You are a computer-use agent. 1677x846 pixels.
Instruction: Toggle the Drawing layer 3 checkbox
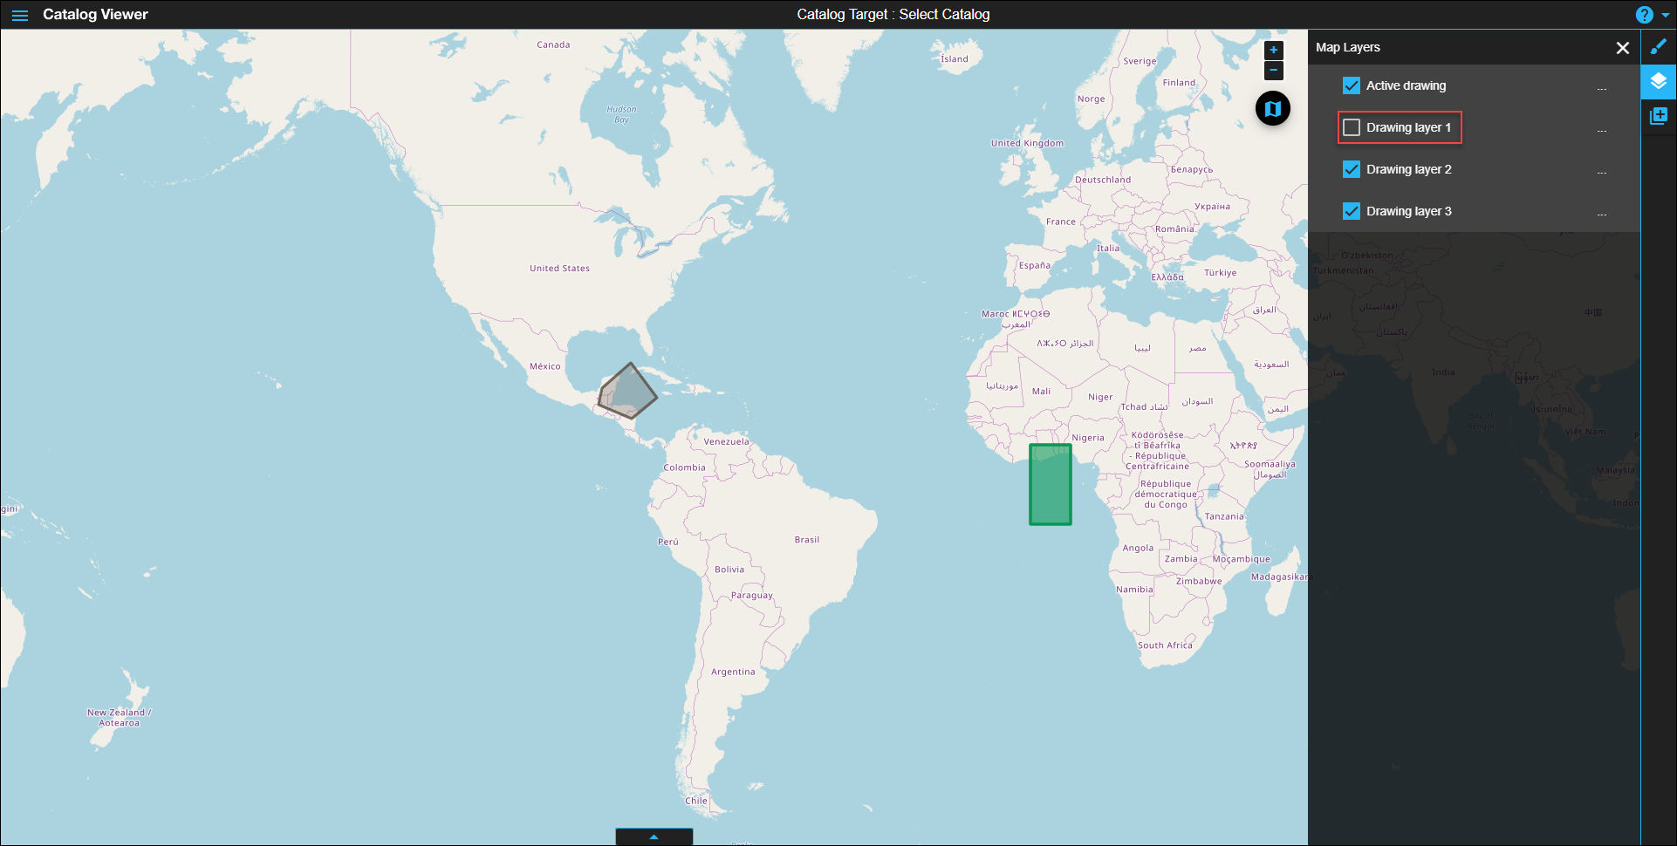coord(1352,211)
